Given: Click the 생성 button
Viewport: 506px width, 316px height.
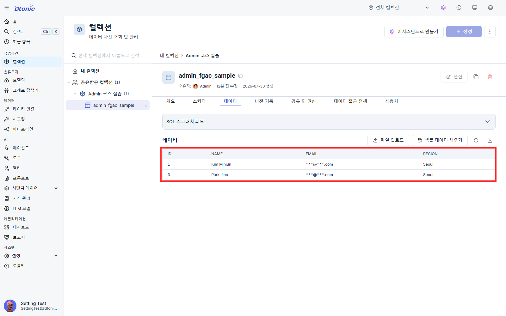Looking at the screenshot, I should [464, 32].
